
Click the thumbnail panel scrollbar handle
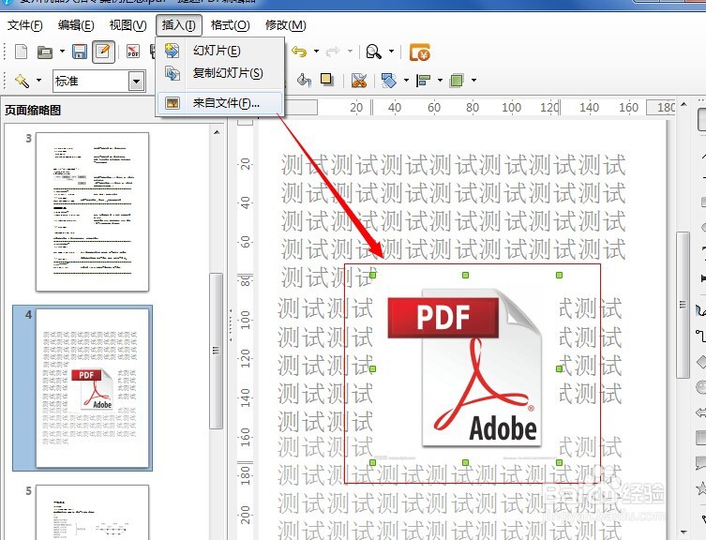pyautogui.click(x=217, y=351)
